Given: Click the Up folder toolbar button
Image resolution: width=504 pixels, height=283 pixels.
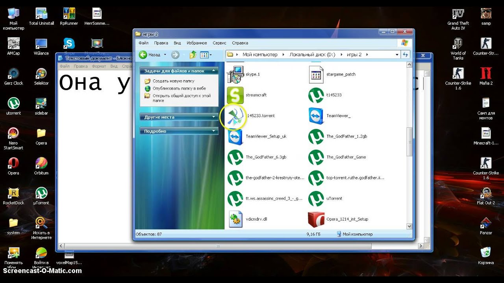Looking at the screenshot, I should tap(193, 55).
